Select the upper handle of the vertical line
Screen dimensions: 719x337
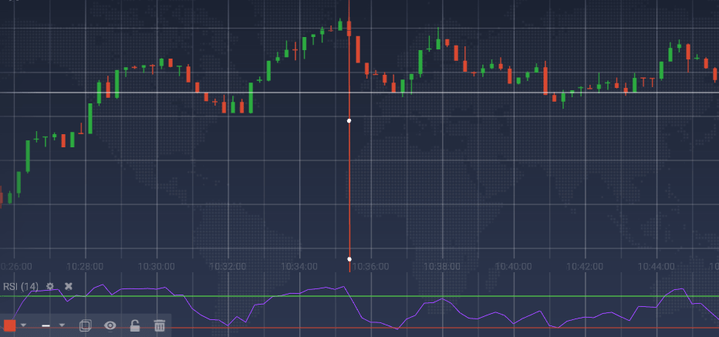click(x=349, y=121)
